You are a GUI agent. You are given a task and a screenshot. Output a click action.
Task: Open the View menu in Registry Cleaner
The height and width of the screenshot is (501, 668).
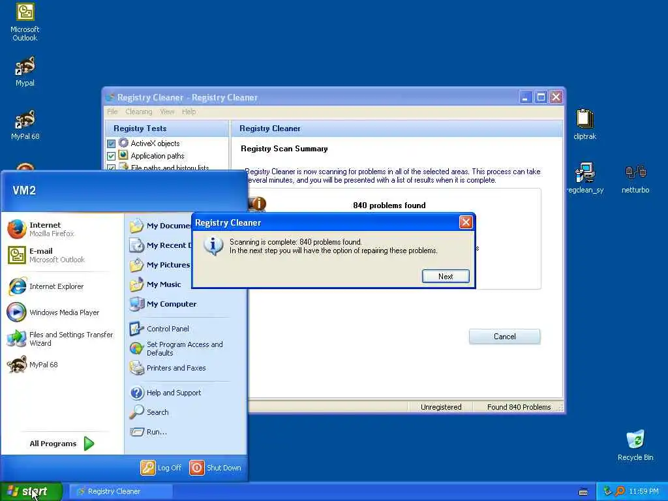point(167,112)
